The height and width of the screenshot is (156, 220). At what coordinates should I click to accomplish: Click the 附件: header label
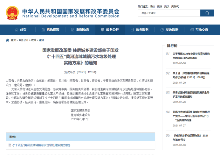point(13,137)
